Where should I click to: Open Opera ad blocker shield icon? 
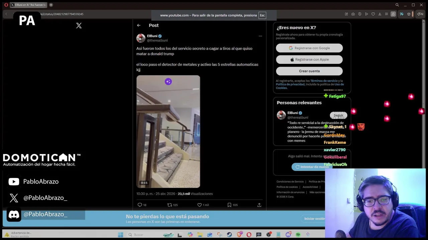360,14
